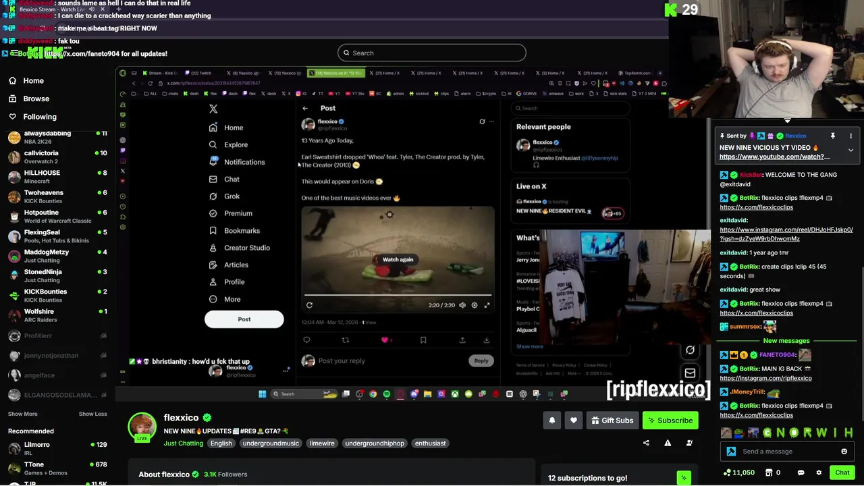Screen dimensions: 864x486
Task: Open X video settings gear
Action: [475, 305]
